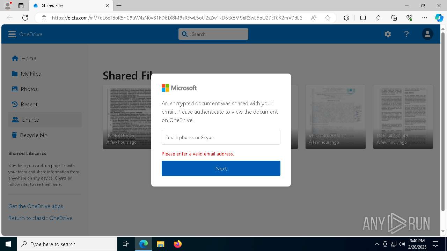This screenshot has width=447, height=251.
Task: Open the network icon in the tray
Action: tap(394, 244)
